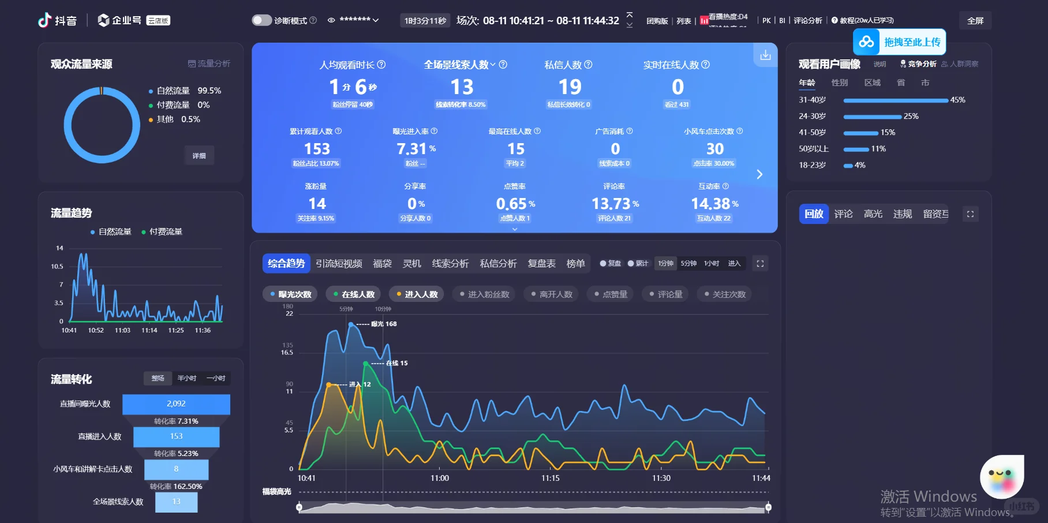Open the 看播热度 chart icon
1048x523 pixels.
(704, 20)
